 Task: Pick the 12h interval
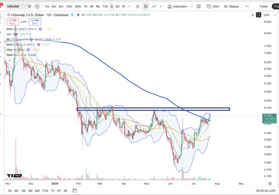click(105, 7)
